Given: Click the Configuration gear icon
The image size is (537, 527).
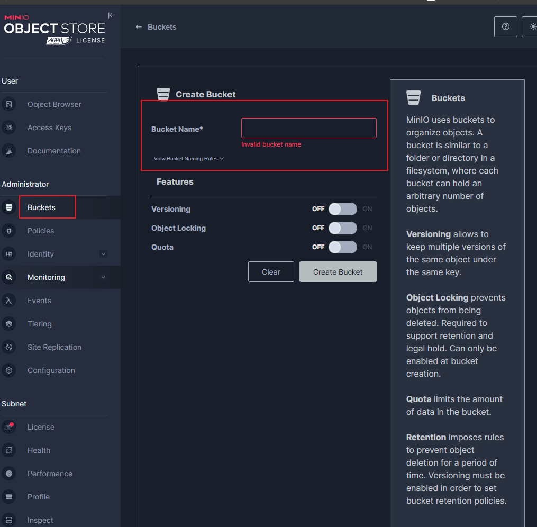Looking at the screenshot, I should (9, 370).
